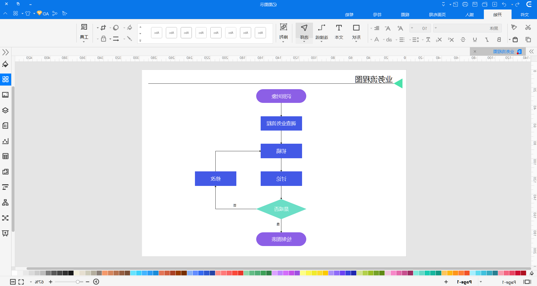Click the Cut scissors icon
Viewport: 537px width, 286px height.
[528, 27]
